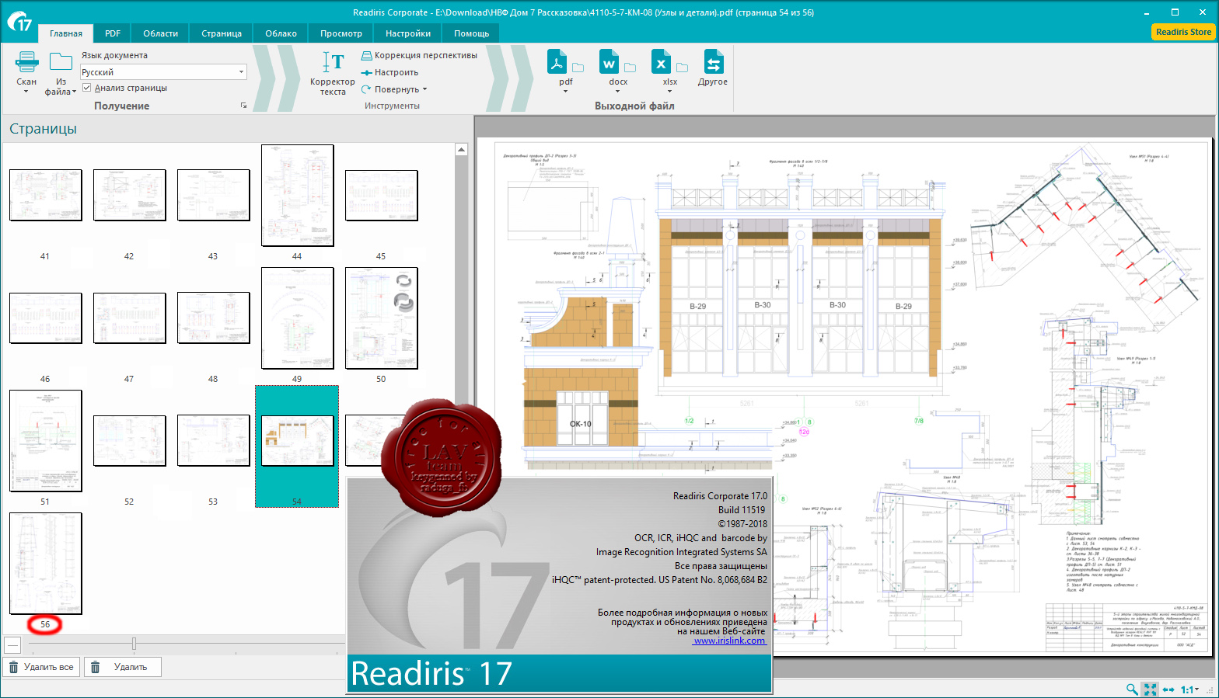Select page 53 thumbnail
Viewport: 1219px width, 698px height.
click(213, 440)
